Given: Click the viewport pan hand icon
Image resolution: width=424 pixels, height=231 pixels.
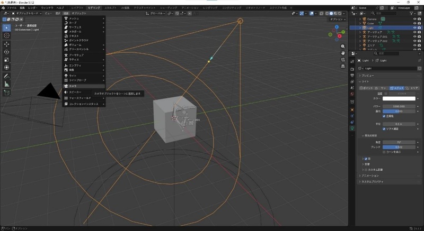Looking at the screenshot, I should point(343,53).
